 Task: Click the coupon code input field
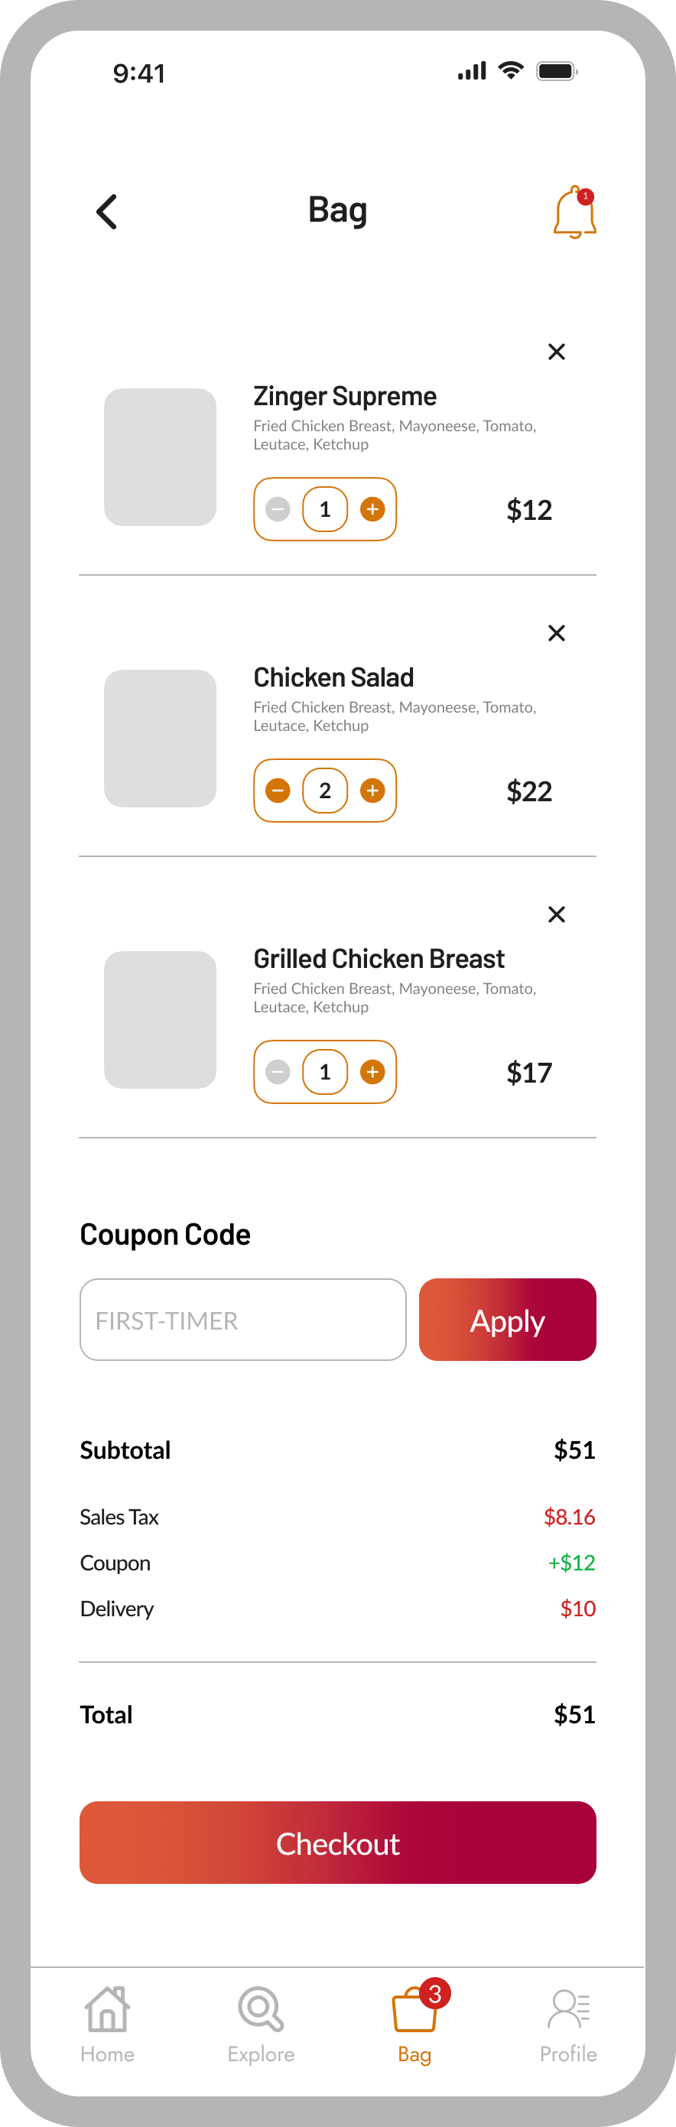(x=242, y=1320)
